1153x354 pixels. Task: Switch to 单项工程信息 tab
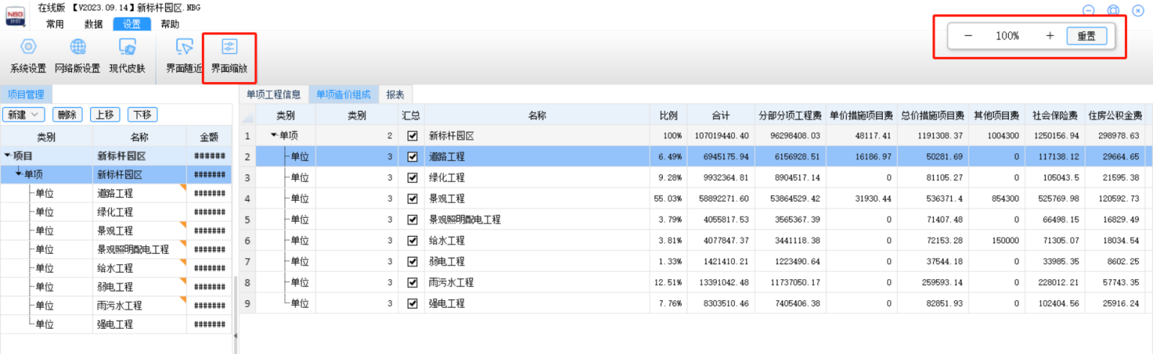(274, 94)
